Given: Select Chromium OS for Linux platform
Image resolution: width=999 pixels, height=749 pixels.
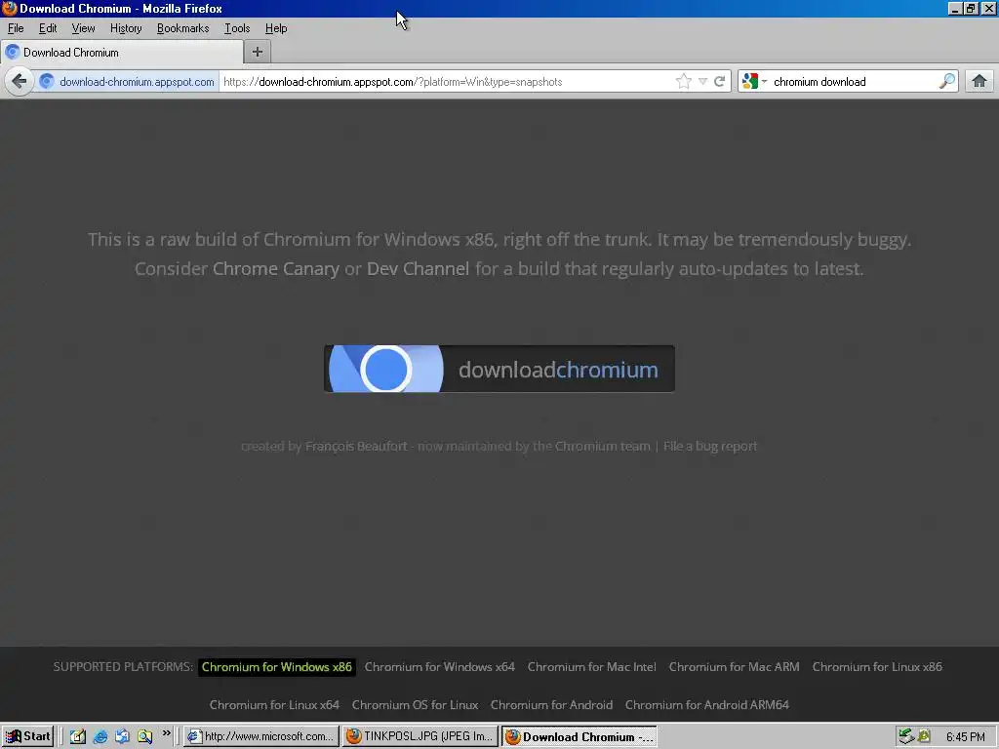Looking at the screenshot, I should click(415, 705).
